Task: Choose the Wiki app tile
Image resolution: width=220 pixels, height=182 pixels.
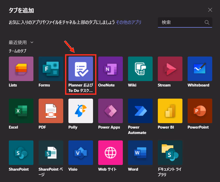Action: [x=140, y=69]
